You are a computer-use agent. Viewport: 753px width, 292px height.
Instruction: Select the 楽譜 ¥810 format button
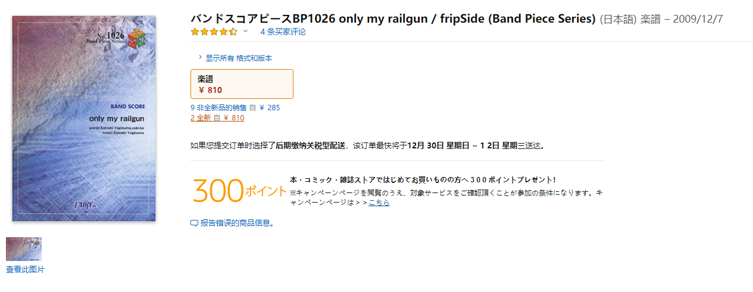242,84
